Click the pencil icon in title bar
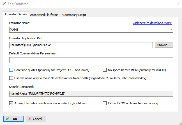The height and width of the screenshot is (125, 182). coord(4,4)
